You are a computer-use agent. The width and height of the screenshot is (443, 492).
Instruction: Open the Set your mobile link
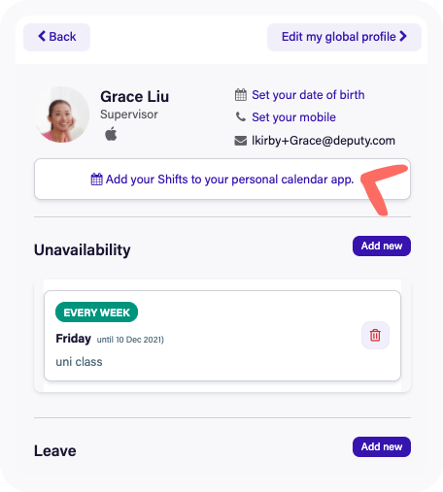tap(293, 117)
